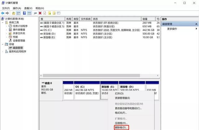199x130 pixels.
Task: Open the 文件(F) menu
Action: point(6,8)
